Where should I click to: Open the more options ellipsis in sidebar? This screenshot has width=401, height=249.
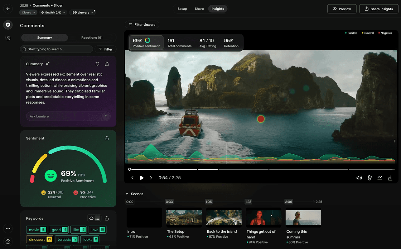pos(8,228)
